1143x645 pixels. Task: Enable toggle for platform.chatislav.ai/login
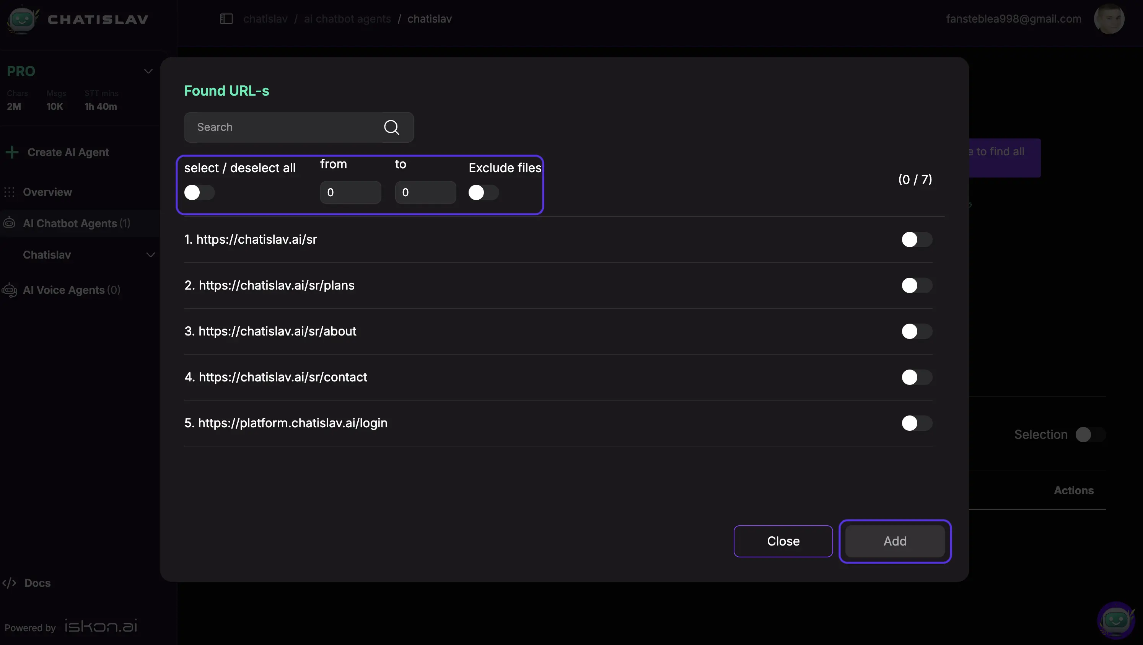(x=917, y=423)
